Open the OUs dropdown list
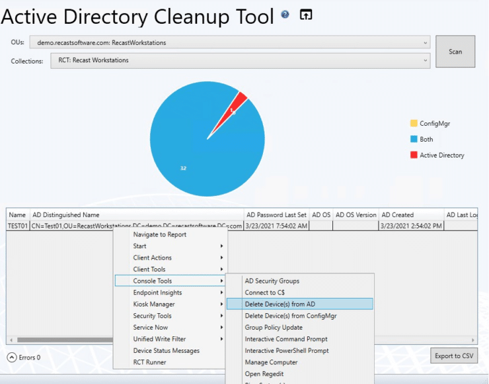 click(230, 42)
